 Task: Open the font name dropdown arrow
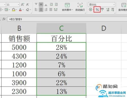5,5
